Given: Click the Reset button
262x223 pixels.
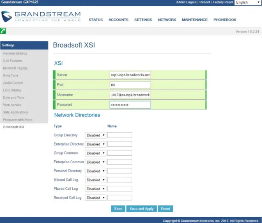Looking at the screenshot, I should coord(165,209).
